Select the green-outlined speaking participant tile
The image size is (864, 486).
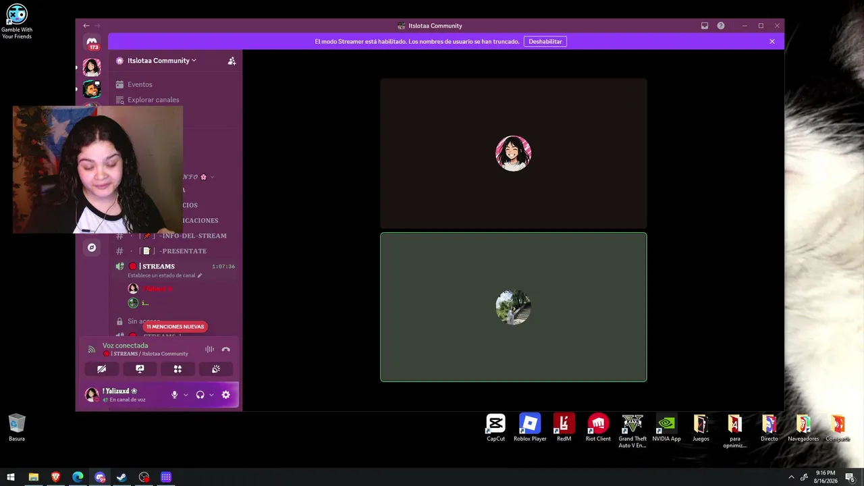[x=514, y=307]
